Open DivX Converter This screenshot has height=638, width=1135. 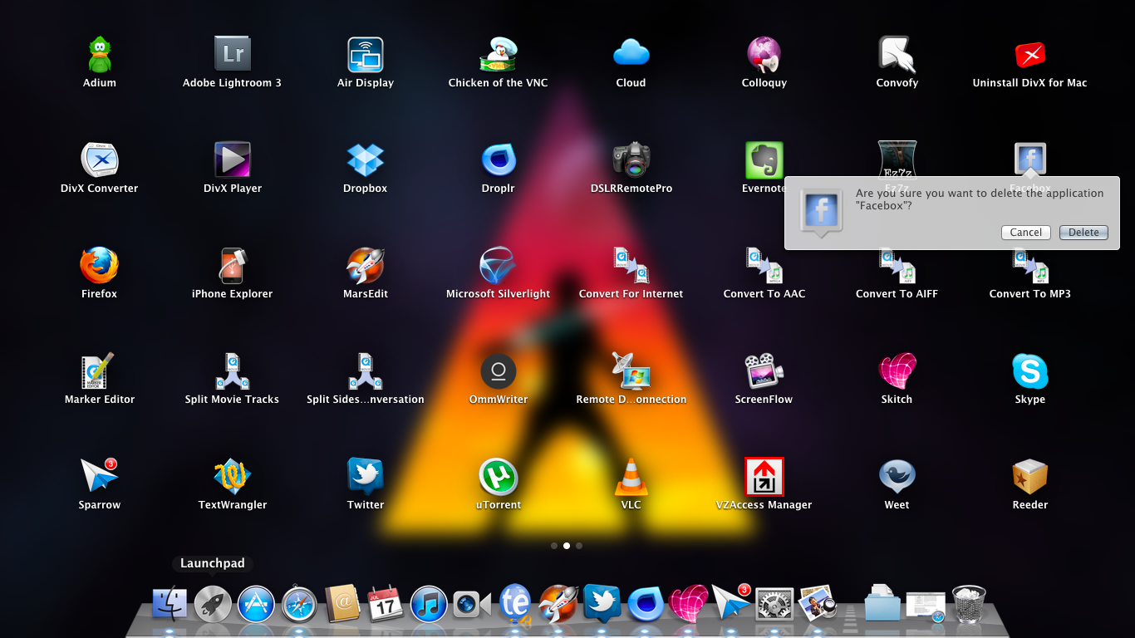(100, 160)
